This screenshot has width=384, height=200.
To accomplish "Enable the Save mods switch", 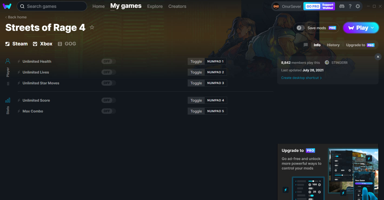I will coord(300,28).
